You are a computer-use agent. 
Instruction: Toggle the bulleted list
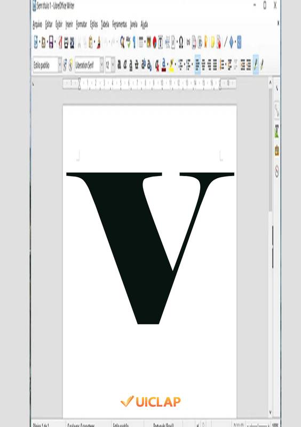[x=180, y=65]
